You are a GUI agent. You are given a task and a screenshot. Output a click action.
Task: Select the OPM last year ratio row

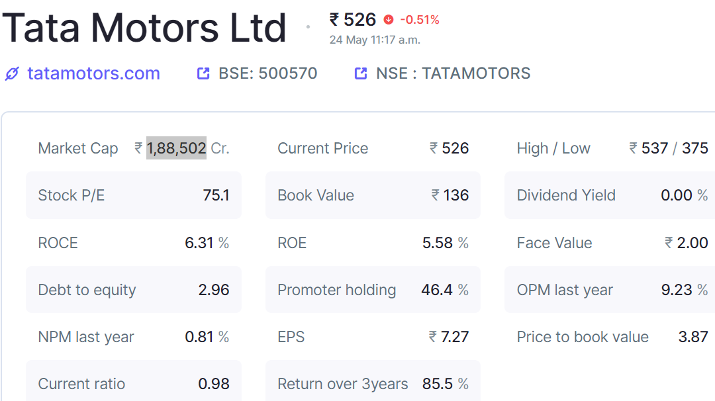click(610, 290)
